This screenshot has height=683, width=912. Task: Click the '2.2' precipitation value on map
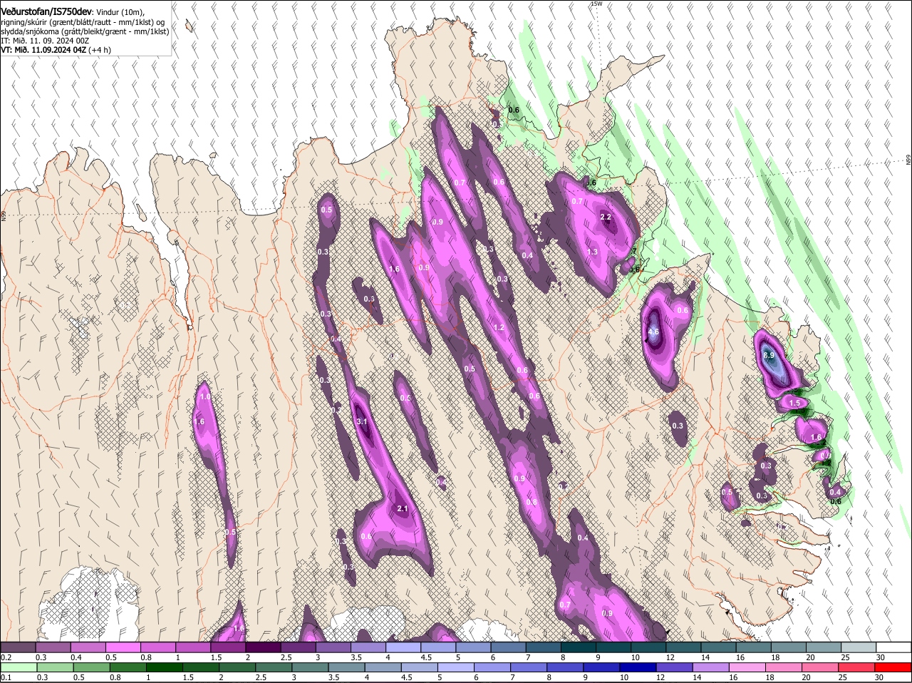tap(606, 217)
